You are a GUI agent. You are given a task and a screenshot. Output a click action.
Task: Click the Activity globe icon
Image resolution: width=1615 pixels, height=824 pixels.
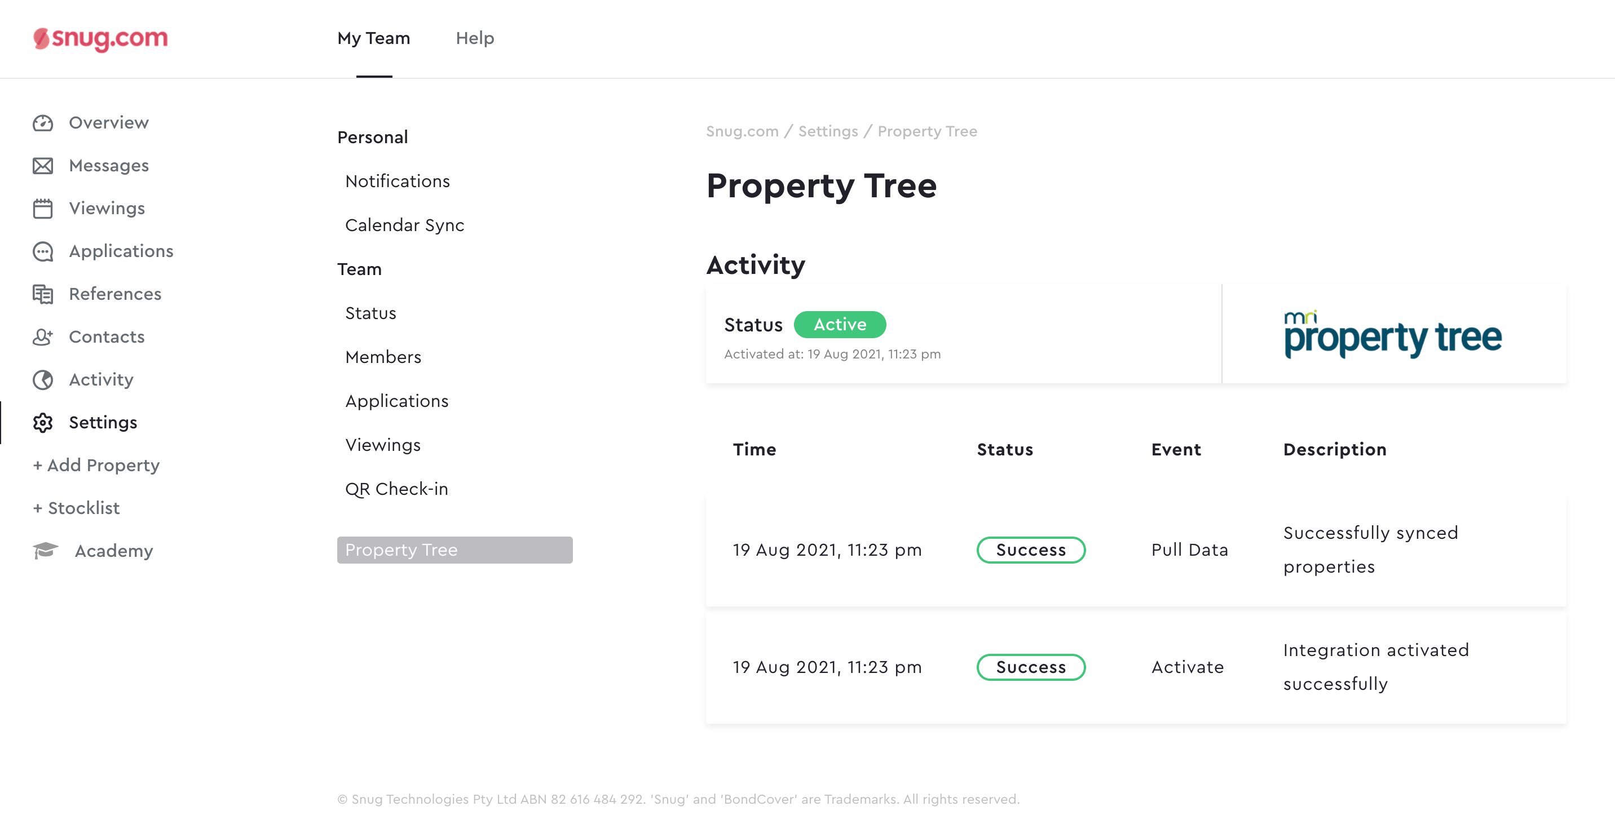tap(43, 380)
